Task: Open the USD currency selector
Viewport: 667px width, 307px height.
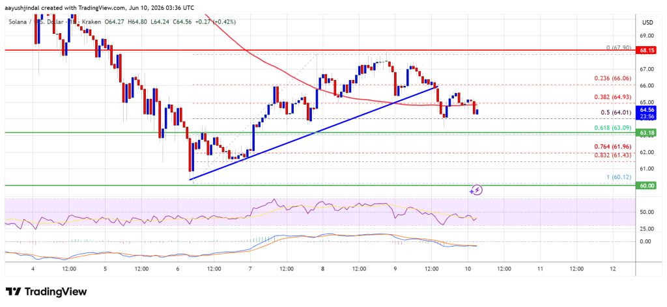Action: tap(647, 21)
